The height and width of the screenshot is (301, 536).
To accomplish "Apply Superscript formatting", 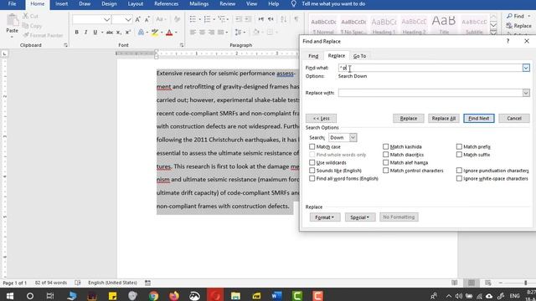I will click(x=128, y=33).
